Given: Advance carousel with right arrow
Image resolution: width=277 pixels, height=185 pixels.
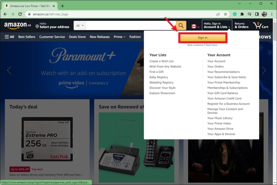Looking at the screenshot, I should [264, 70].
